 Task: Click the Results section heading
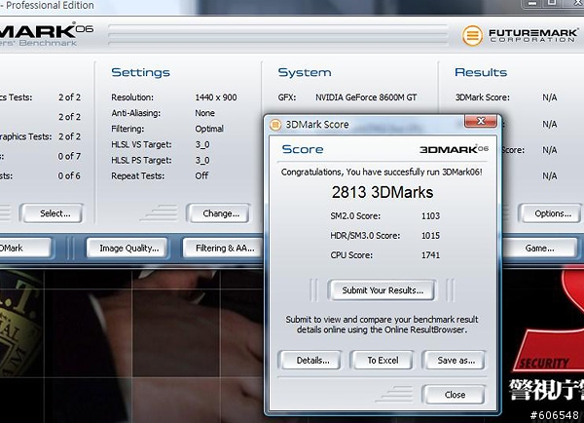tap(481, 72)
